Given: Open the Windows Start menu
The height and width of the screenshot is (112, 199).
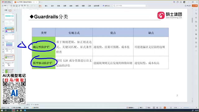Looking at the screenshot, I should click(x=2, y=110).
